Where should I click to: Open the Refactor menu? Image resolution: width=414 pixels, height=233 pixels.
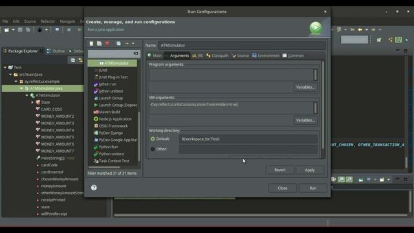click(48, 21)
